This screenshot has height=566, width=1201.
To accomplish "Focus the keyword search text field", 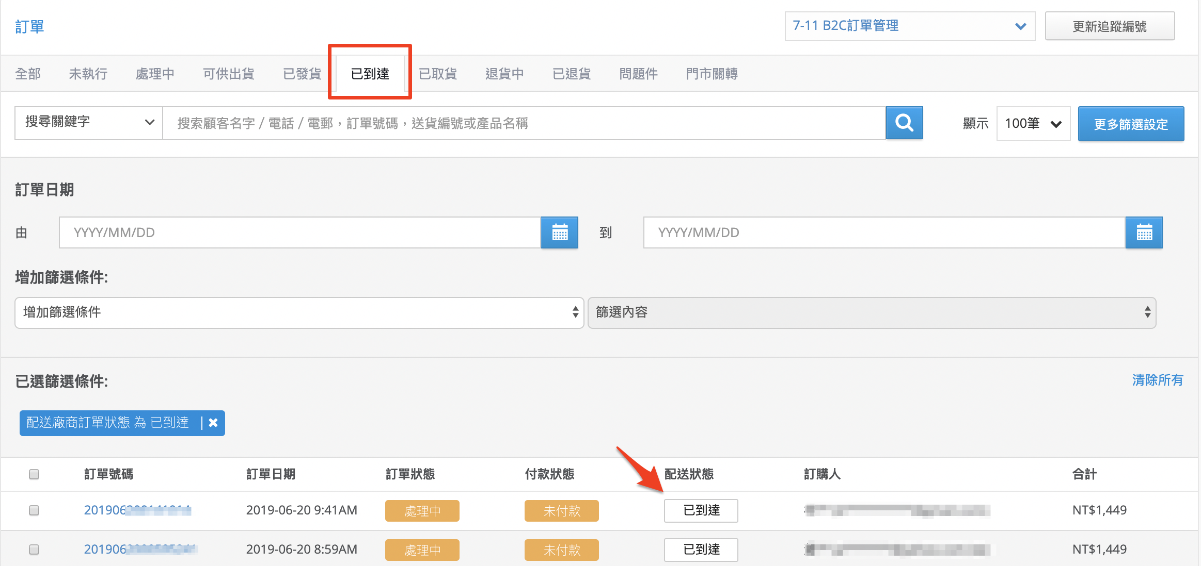I will pos(524,123).
